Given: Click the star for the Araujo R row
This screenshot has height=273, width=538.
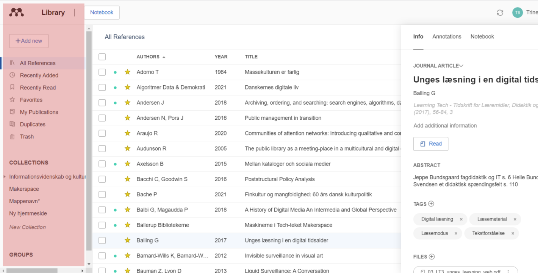Looking at the screenshot, I should (x=127, y=133).
